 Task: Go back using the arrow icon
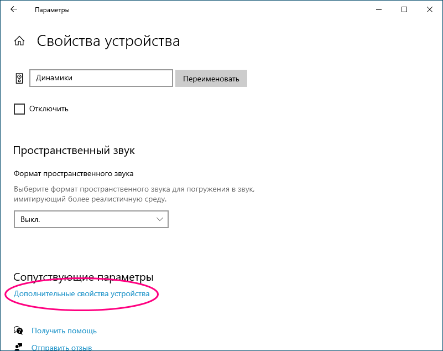(x=14, y=9)
